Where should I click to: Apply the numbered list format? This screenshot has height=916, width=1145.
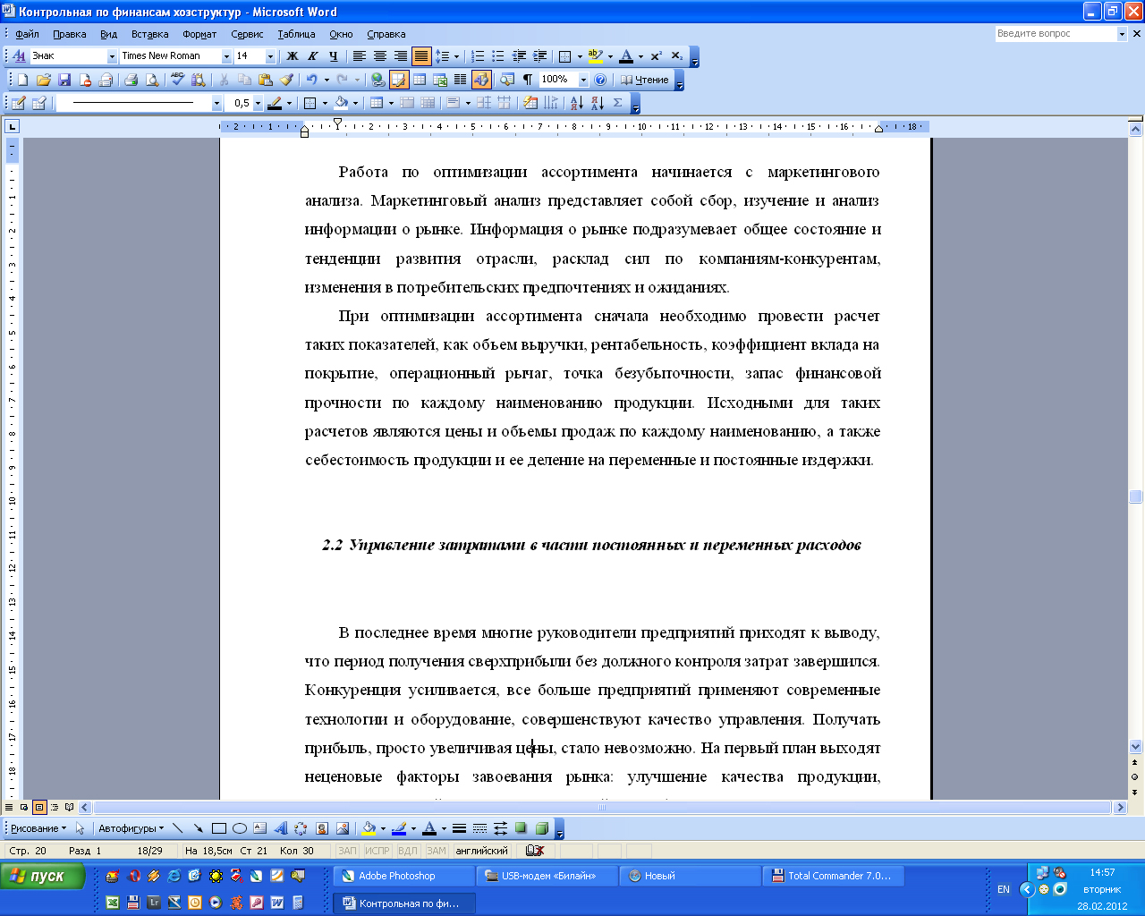(x=479, y=55)
